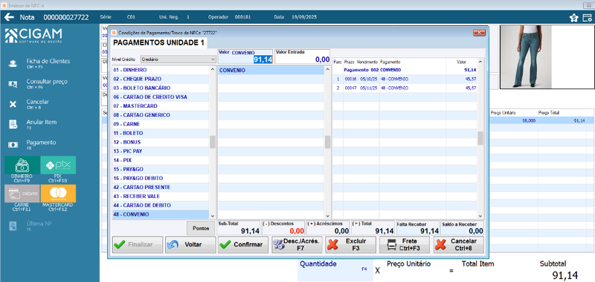Select 09 - CARNE in payment list
The height and width of the screenshot is (282, 595).
coord(161,124)
